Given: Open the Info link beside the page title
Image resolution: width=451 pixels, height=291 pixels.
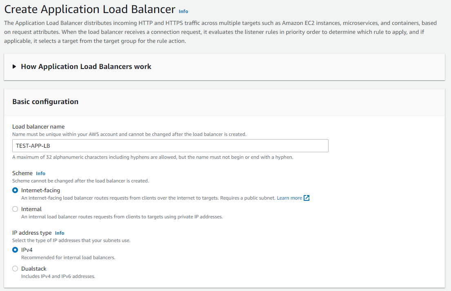Looking at the screenshot, I should [183, 11].
